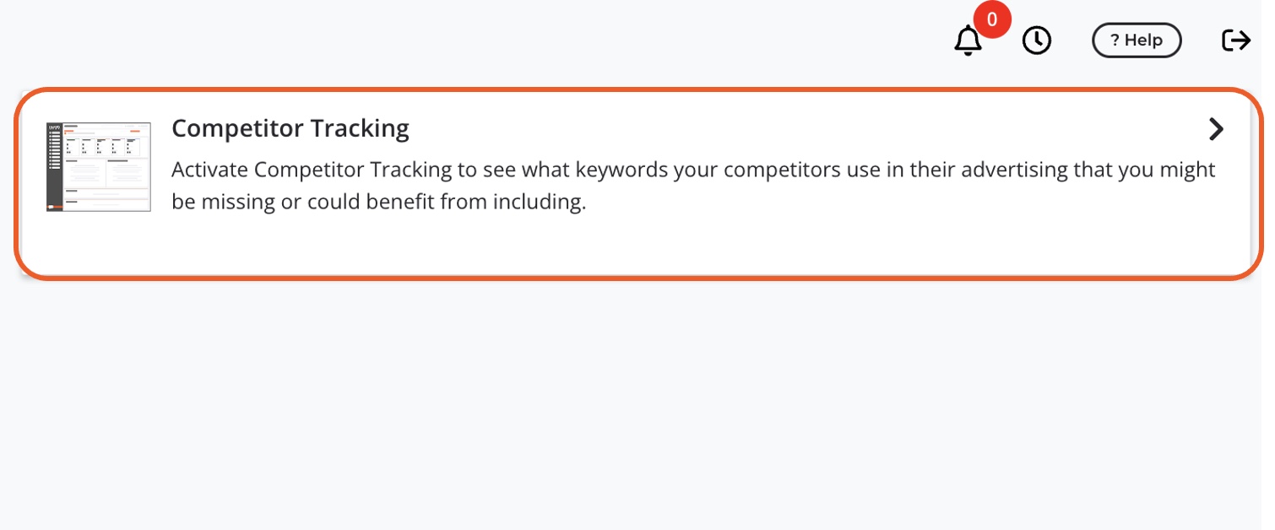Click the logout arrow icon
Screen dimensions: 1275x530
pyautogui.click(x=1236, y=41)
